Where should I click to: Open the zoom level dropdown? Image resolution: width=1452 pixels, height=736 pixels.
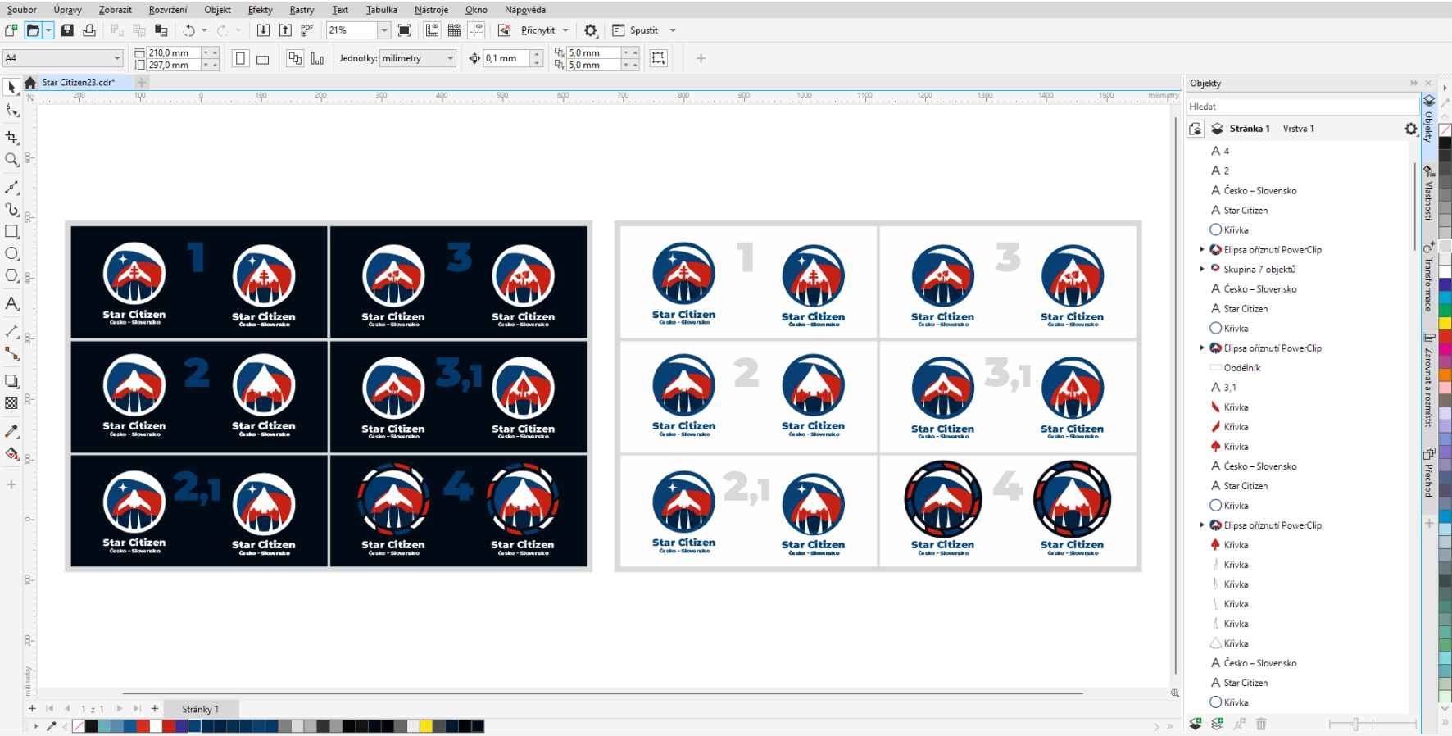click(x=383, y=30)
